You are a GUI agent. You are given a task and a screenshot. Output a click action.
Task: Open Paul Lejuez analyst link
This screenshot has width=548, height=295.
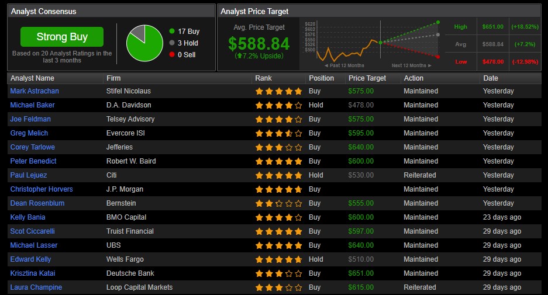click(x=28, y=175)
